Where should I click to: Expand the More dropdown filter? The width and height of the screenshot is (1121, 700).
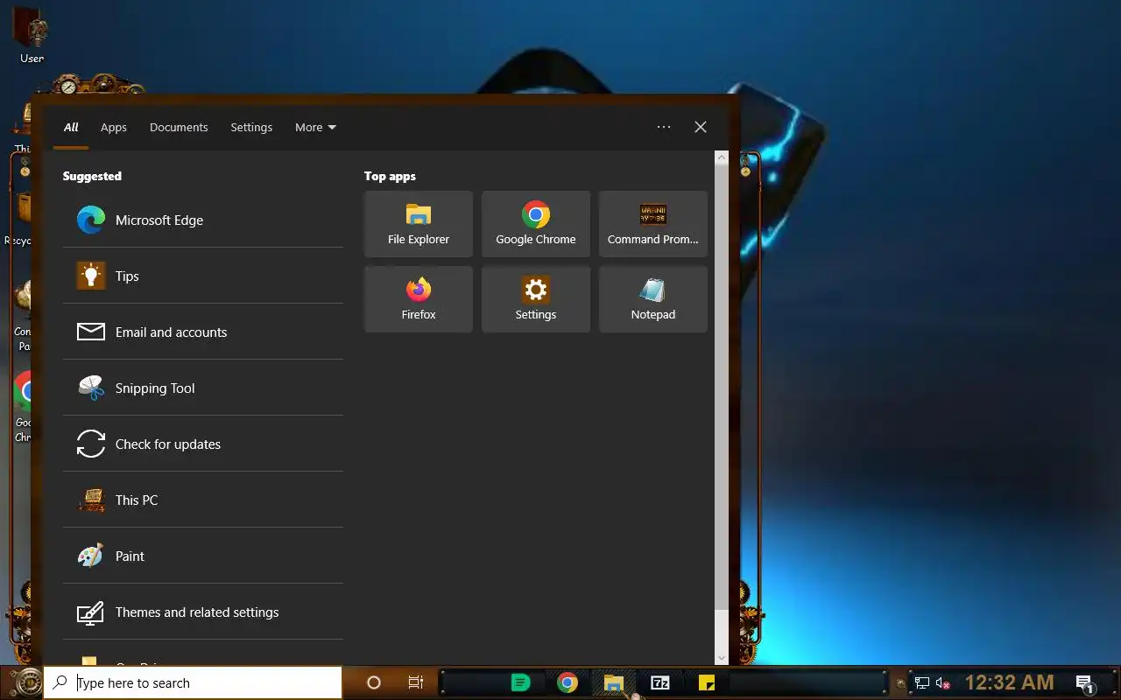(315, 127)
